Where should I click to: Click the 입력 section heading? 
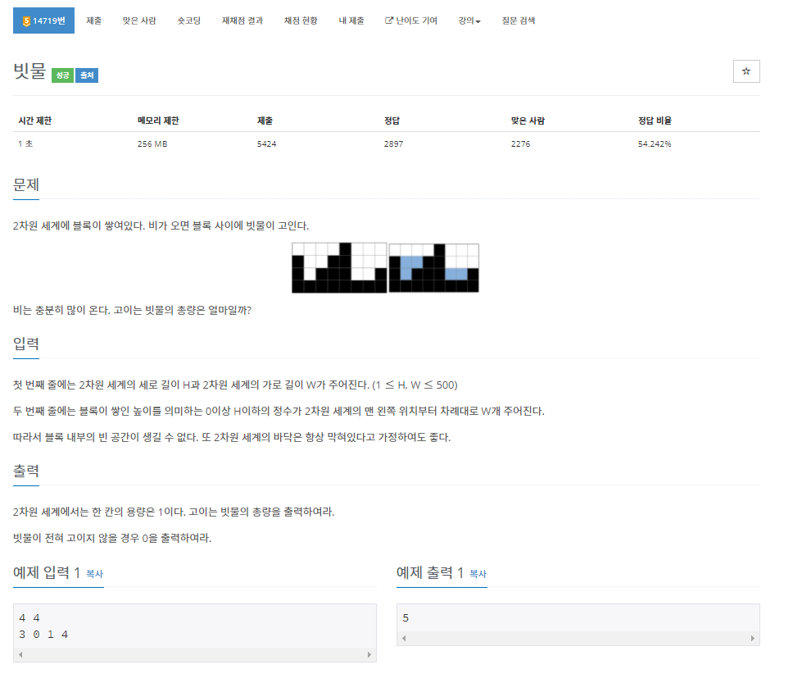click(25, 344)
